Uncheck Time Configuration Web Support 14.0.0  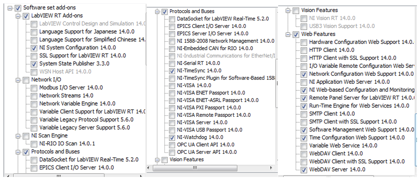tap(304, 138)
